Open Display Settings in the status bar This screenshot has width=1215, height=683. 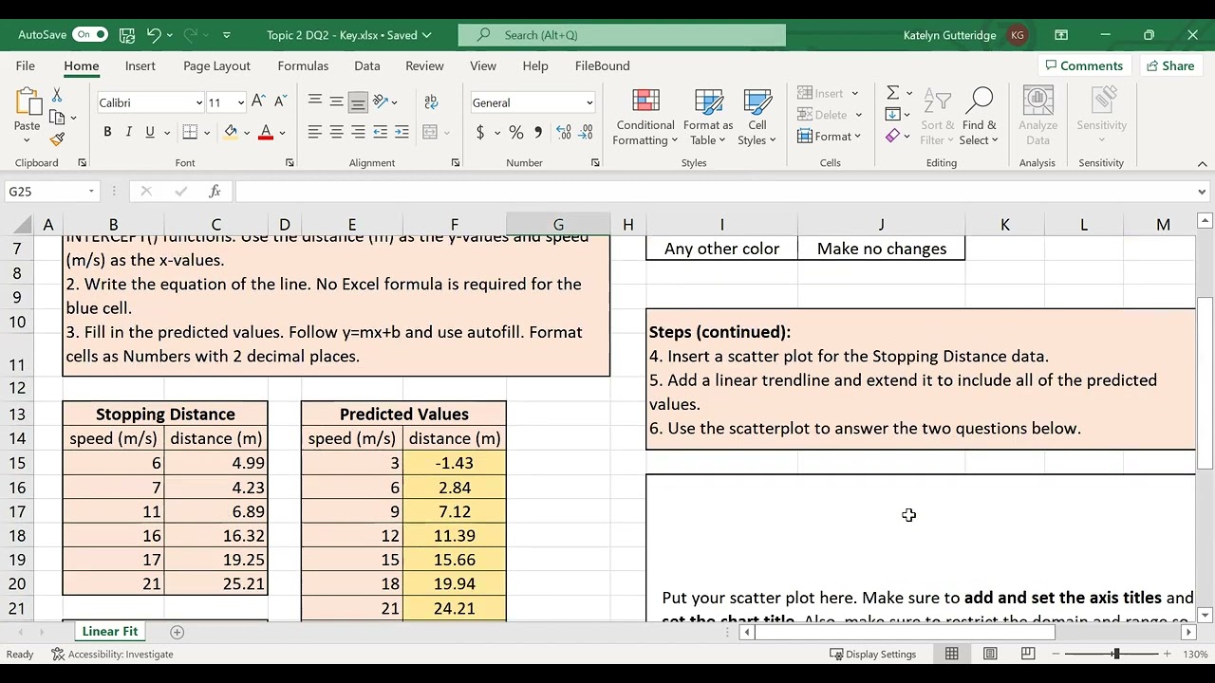pyautogui.click(x=871, y=654)
